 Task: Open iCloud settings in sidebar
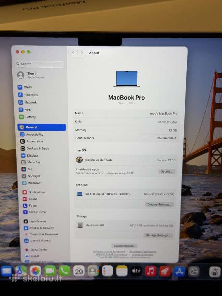(32, 256)
